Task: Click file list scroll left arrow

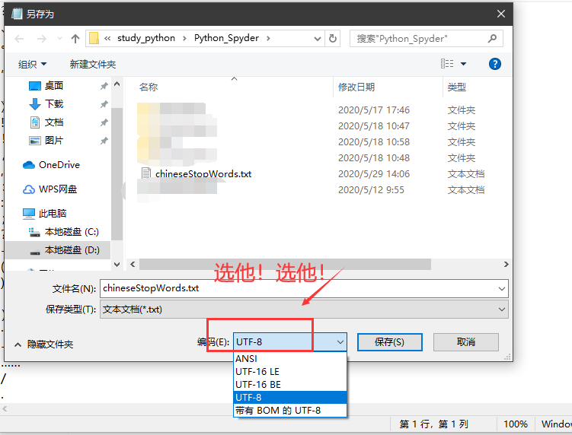Action: pyautogui.click(x=133, y=265)
